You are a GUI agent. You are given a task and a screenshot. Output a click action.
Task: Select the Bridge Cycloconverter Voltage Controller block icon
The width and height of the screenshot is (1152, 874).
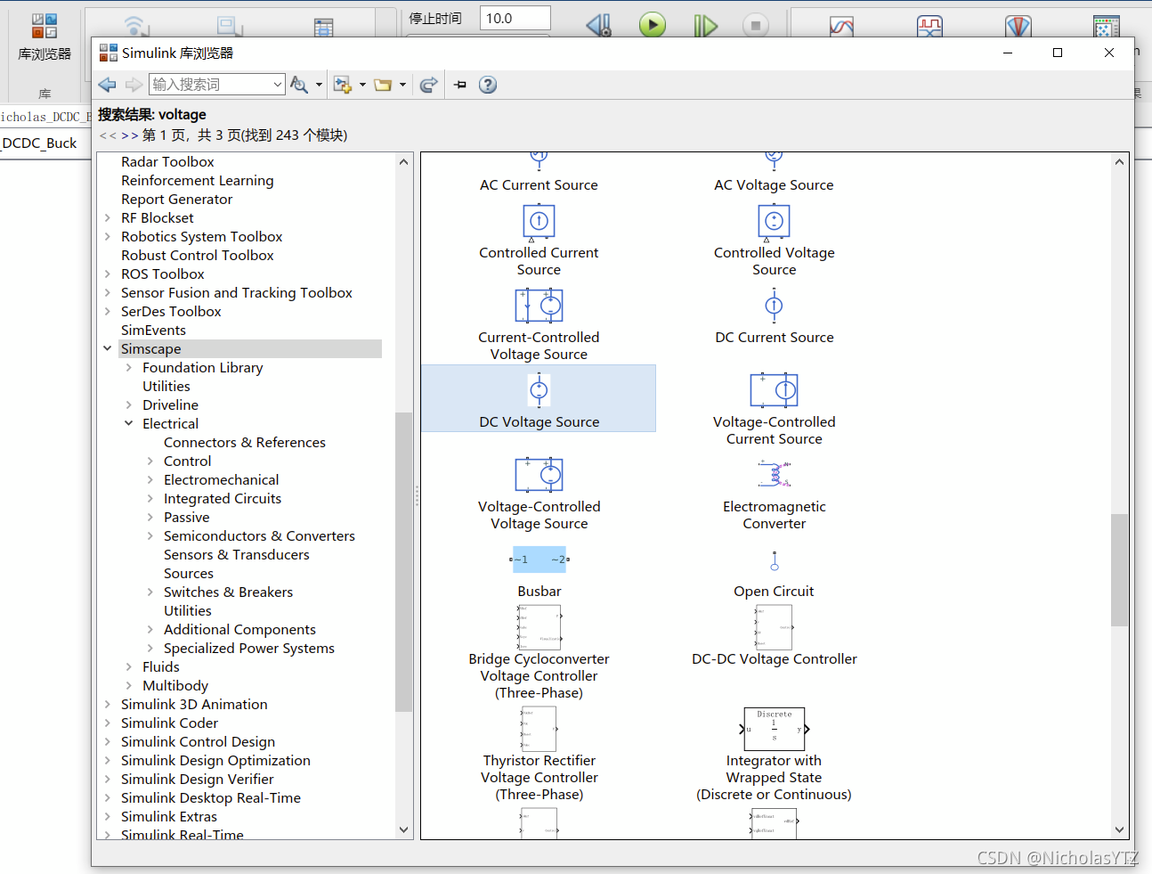click(539, 627)
